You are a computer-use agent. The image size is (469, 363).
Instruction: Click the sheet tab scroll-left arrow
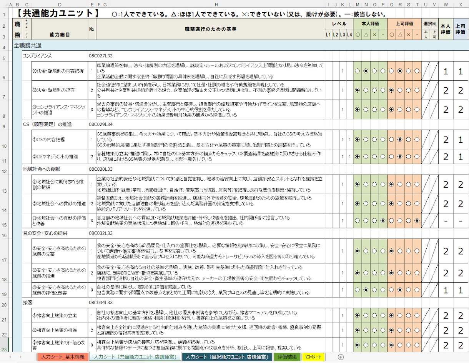[10, 357]
